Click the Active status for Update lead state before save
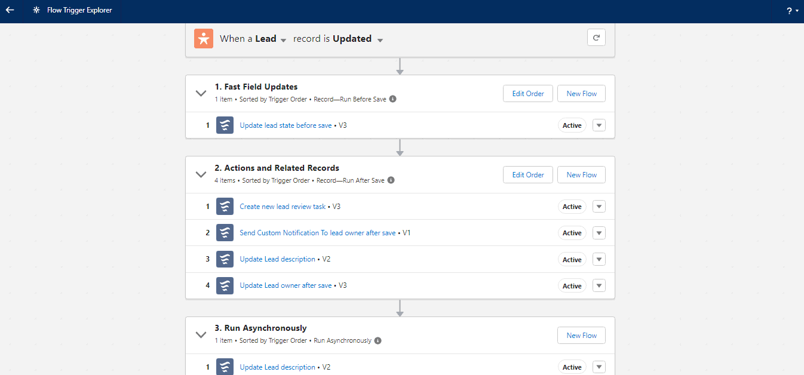The height and width of the screenshot is (375, 804). click(x=571, y=125)
